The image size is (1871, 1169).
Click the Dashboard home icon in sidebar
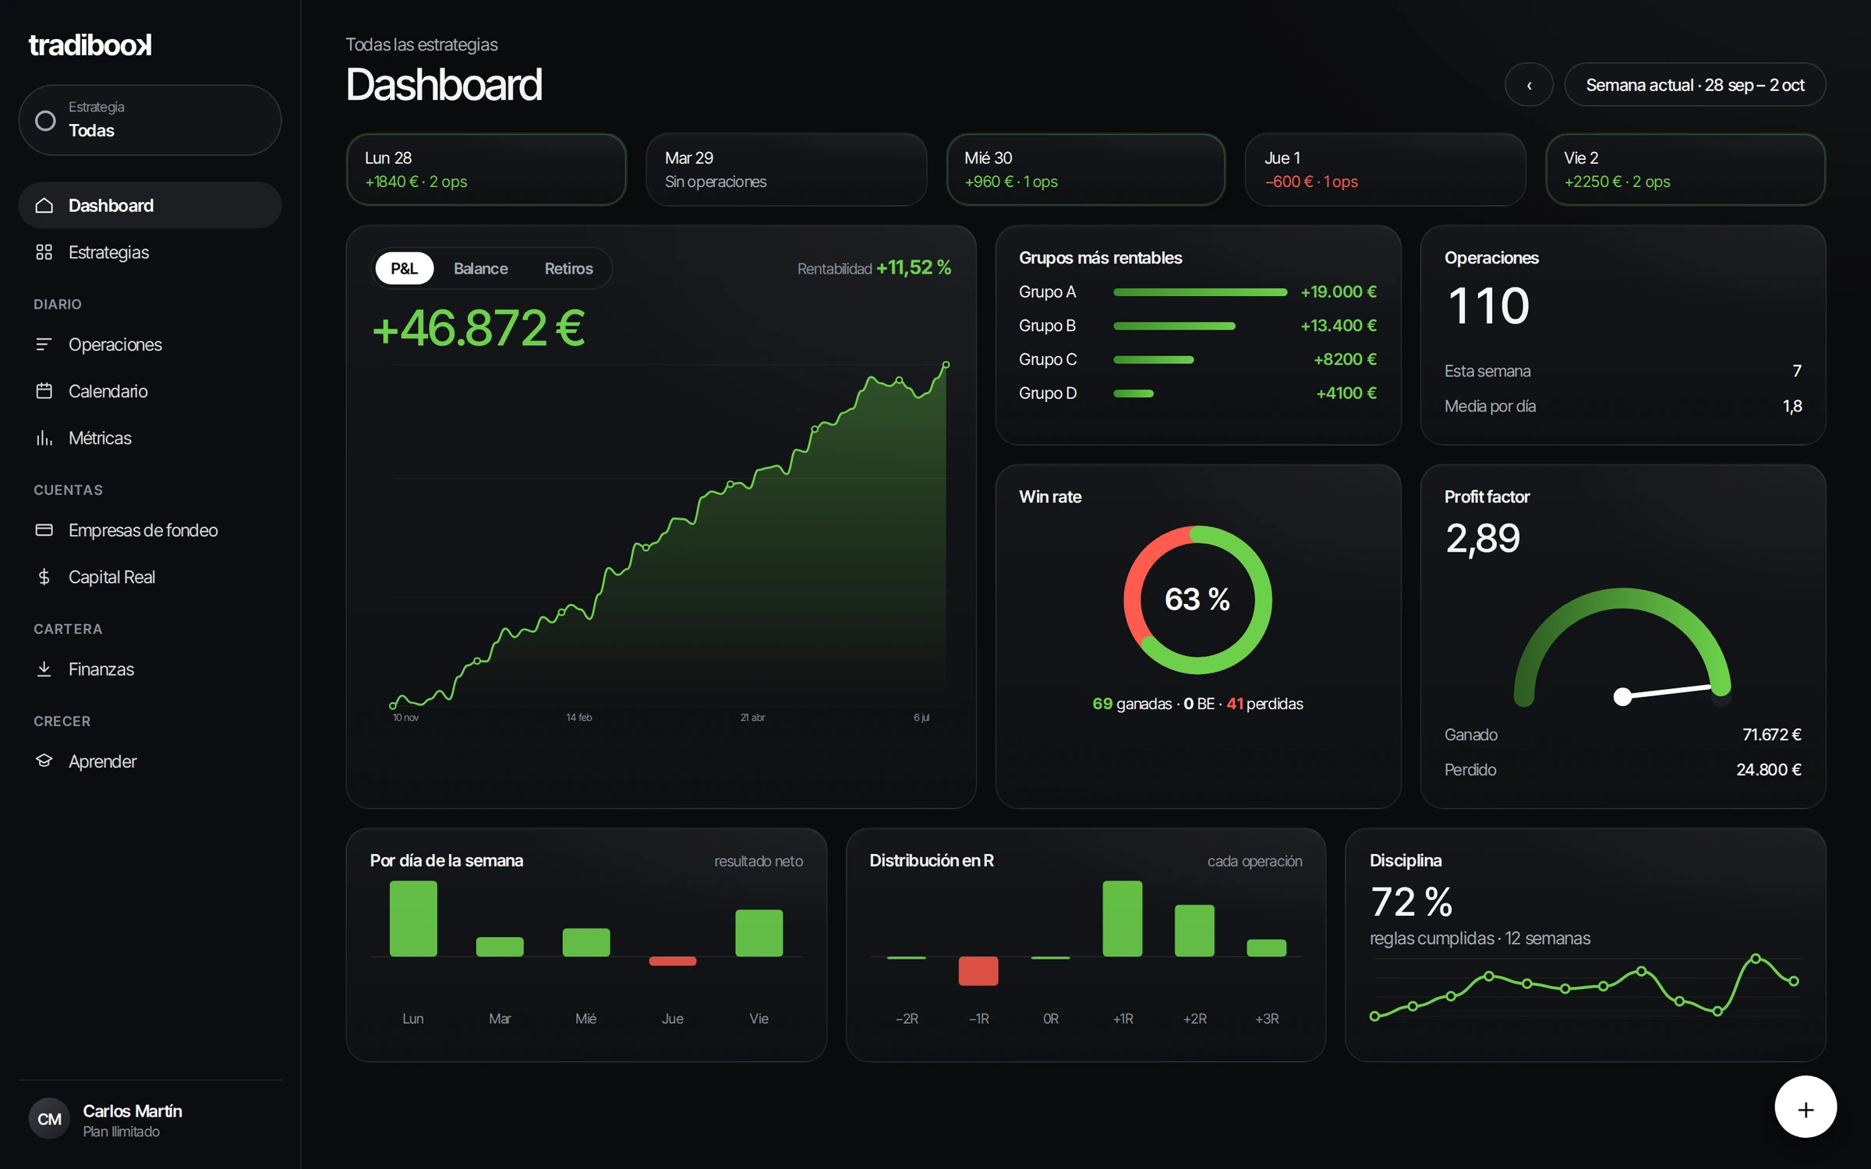pyautogui.click(x=44, y=205)
